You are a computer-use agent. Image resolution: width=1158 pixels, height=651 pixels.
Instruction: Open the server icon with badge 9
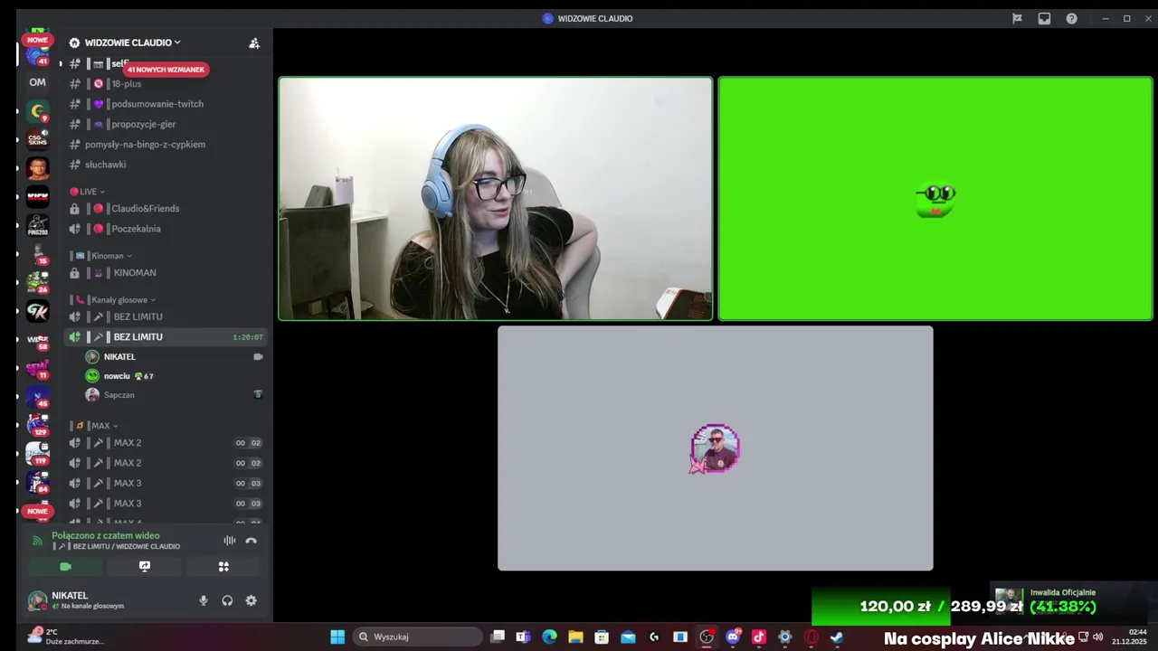37,111
